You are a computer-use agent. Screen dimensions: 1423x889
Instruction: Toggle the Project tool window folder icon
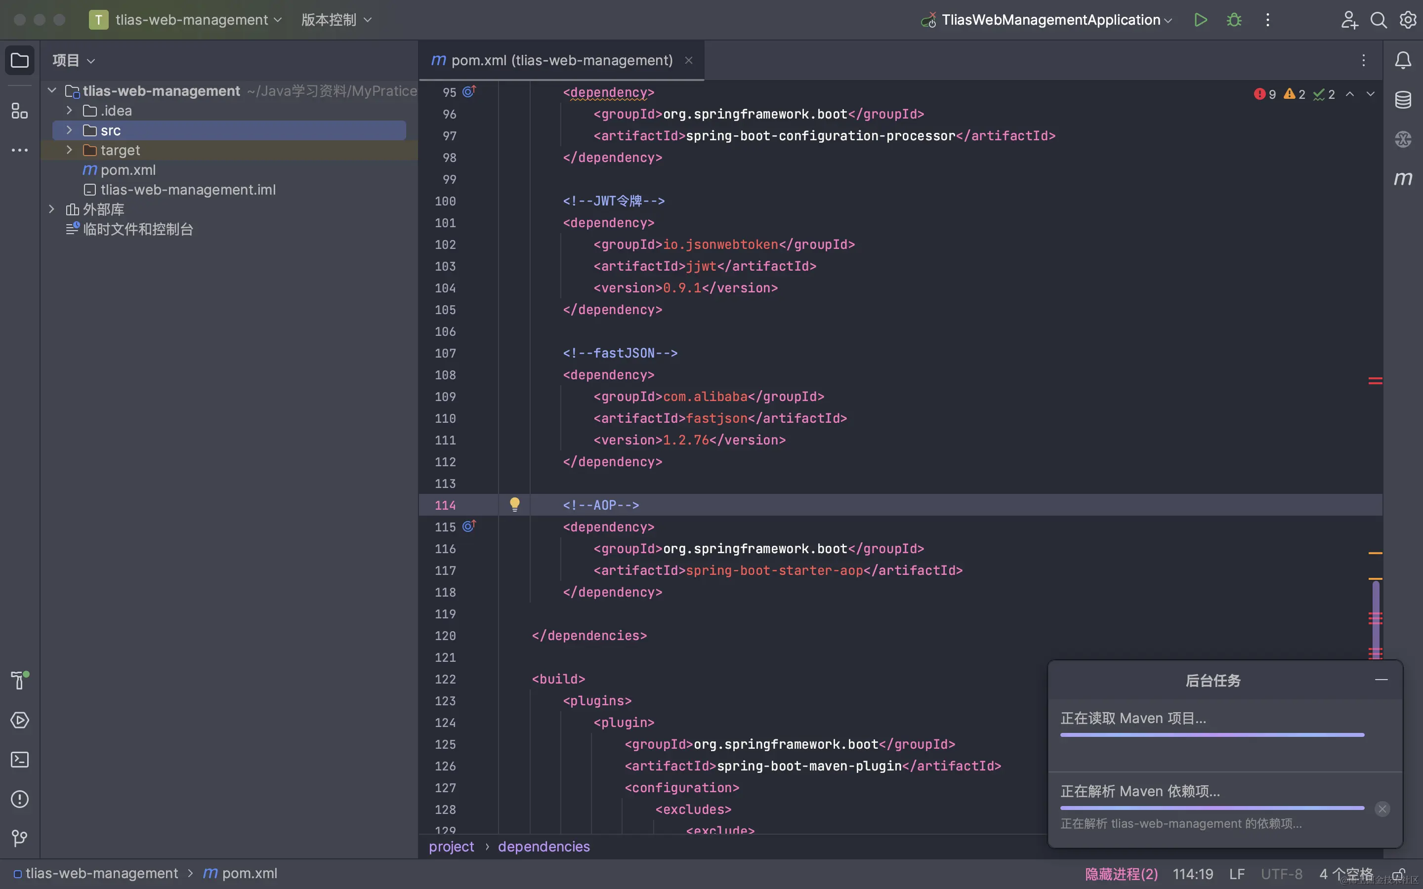click(x=19, y=60)
